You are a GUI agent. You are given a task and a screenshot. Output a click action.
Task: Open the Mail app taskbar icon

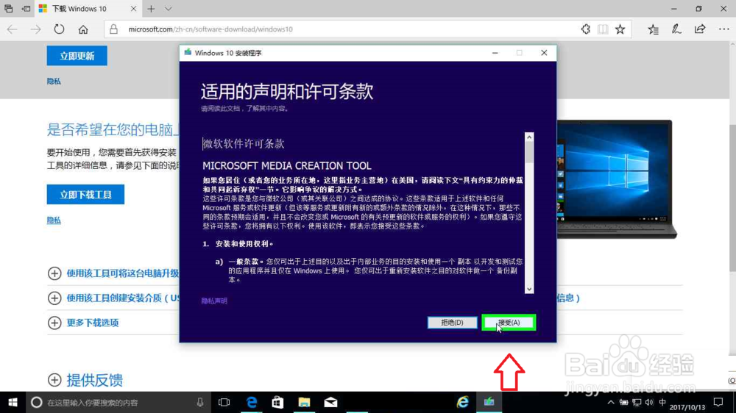click(330, 402)
